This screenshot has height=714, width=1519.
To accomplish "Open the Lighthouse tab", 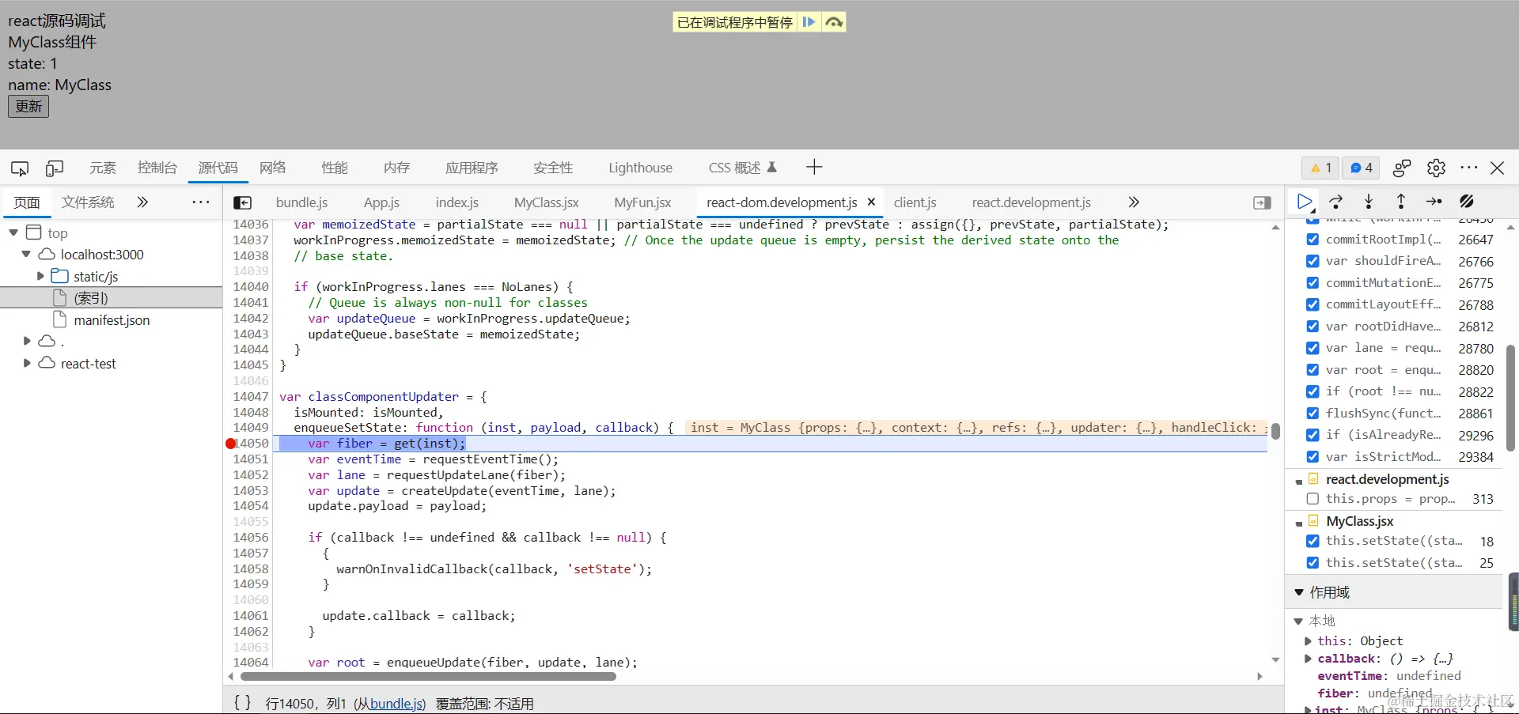I will tap(640, 168).
